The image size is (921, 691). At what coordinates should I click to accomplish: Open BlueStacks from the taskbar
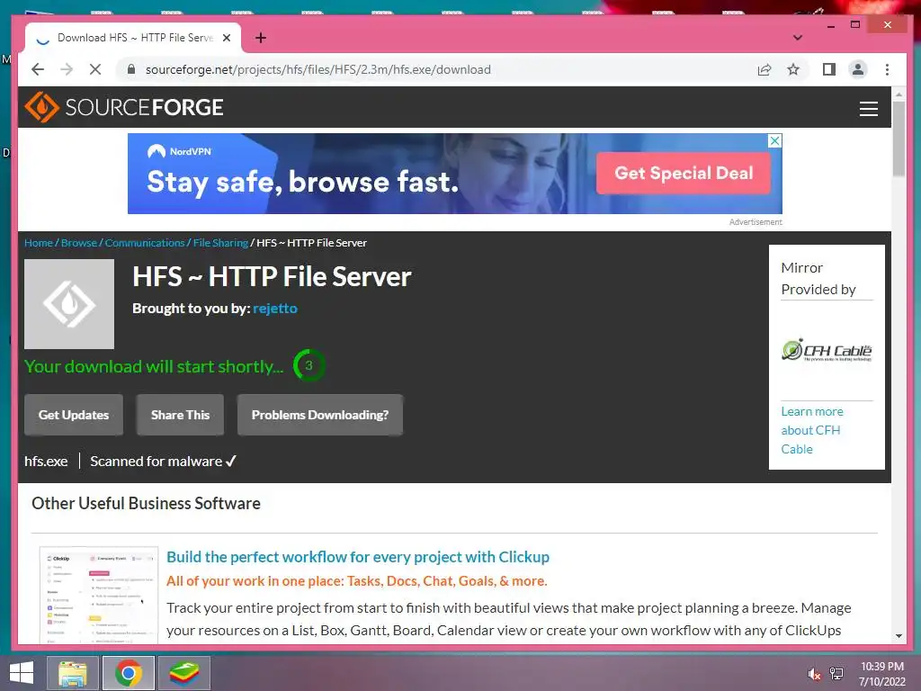(x=183, y=673)
